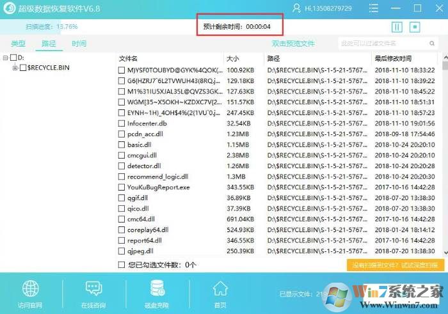Stop the scan with the stop icon

[x=415, y=27]
